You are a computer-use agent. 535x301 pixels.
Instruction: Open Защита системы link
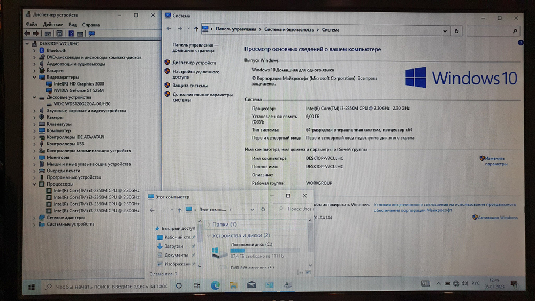tap(190, 86)
